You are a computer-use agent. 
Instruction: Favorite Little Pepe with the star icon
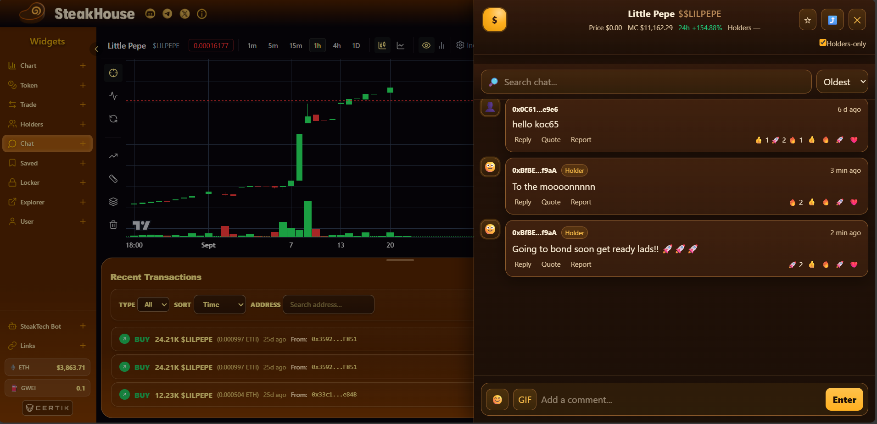tap(807, 20)
